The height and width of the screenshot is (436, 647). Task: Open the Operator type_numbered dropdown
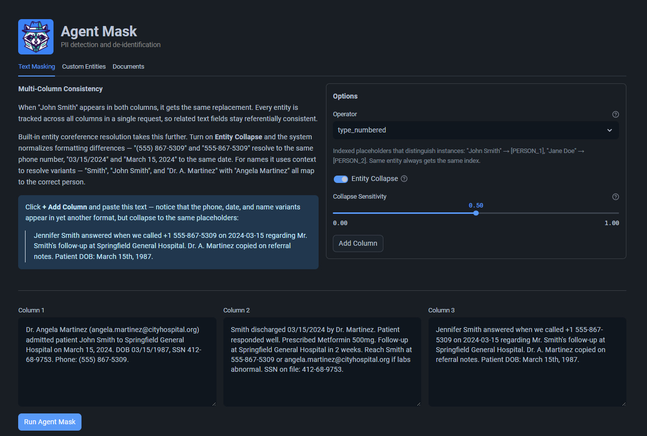(476, 130)
